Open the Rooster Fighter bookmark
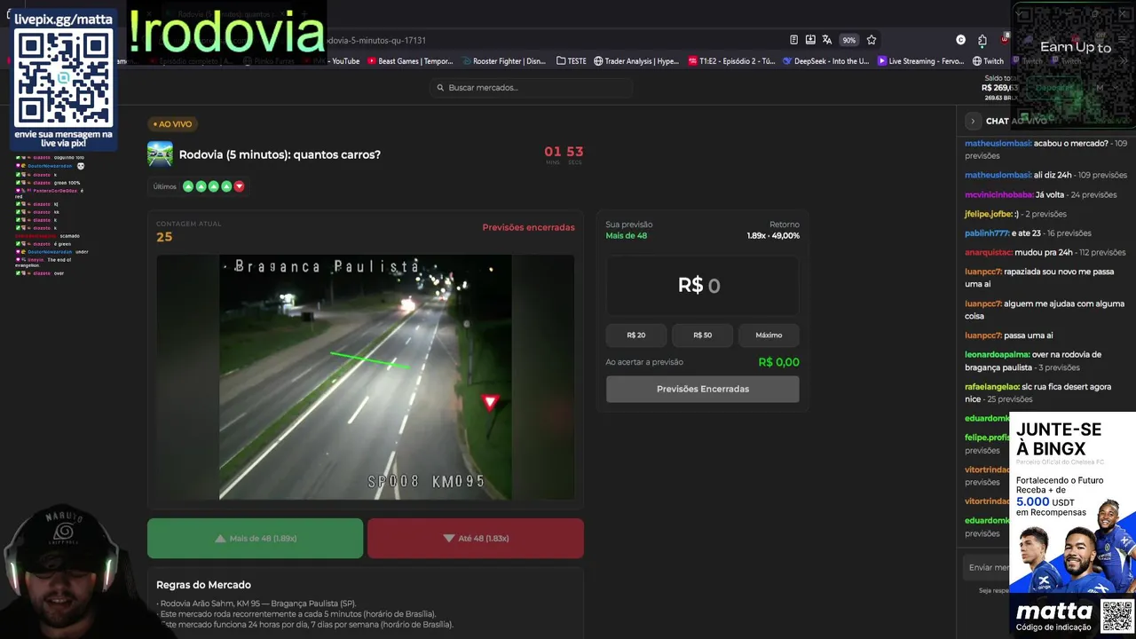This screenshot has height=639, width=1136. 504,61
